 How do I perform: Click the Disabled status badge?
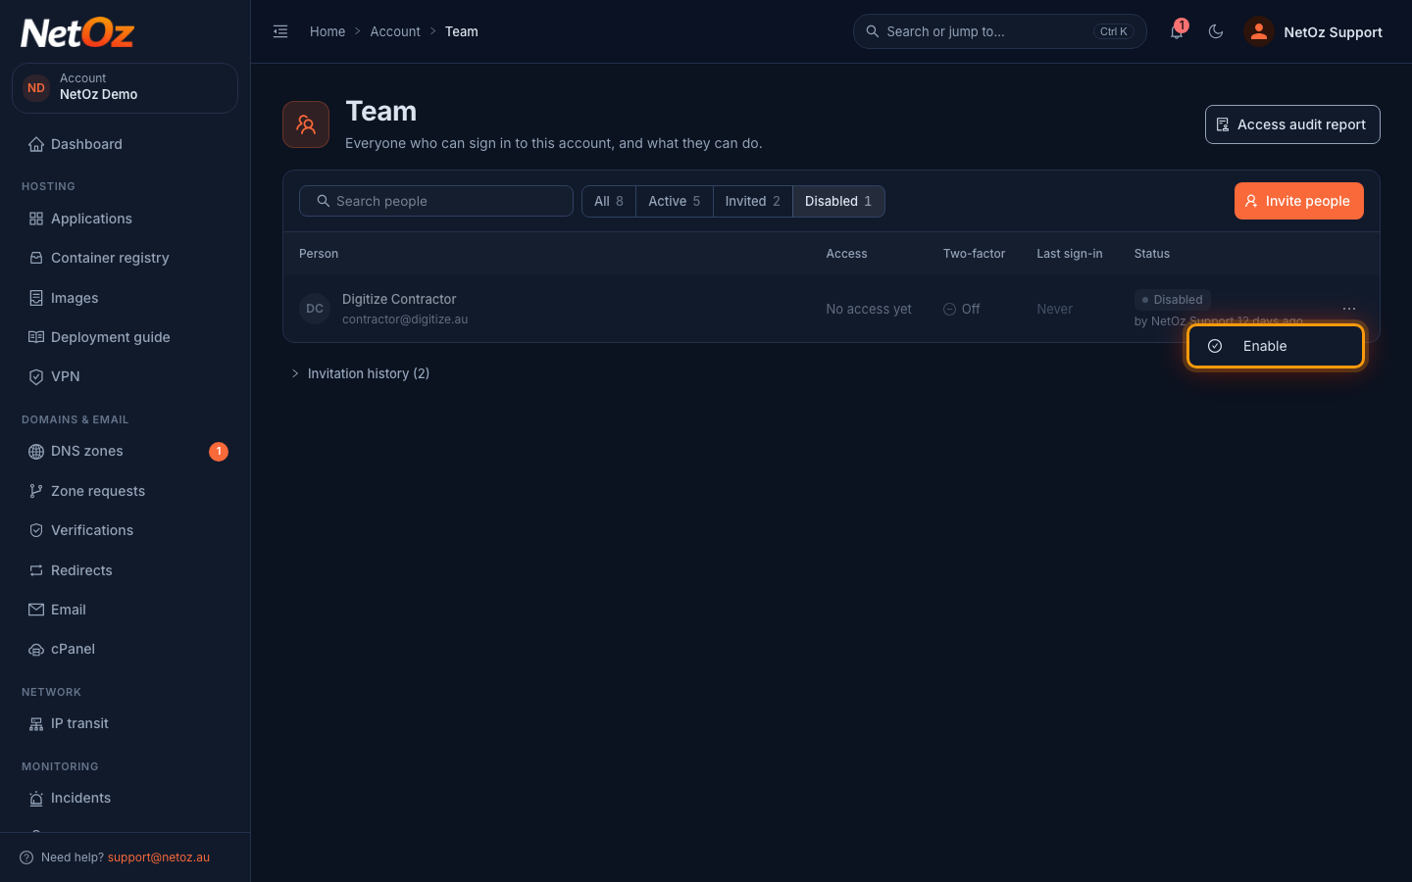(x=1173, y=300)
